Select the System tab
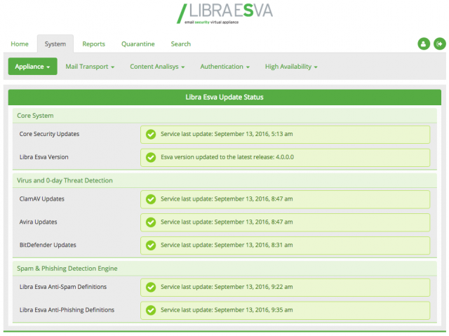 point(55,43)
